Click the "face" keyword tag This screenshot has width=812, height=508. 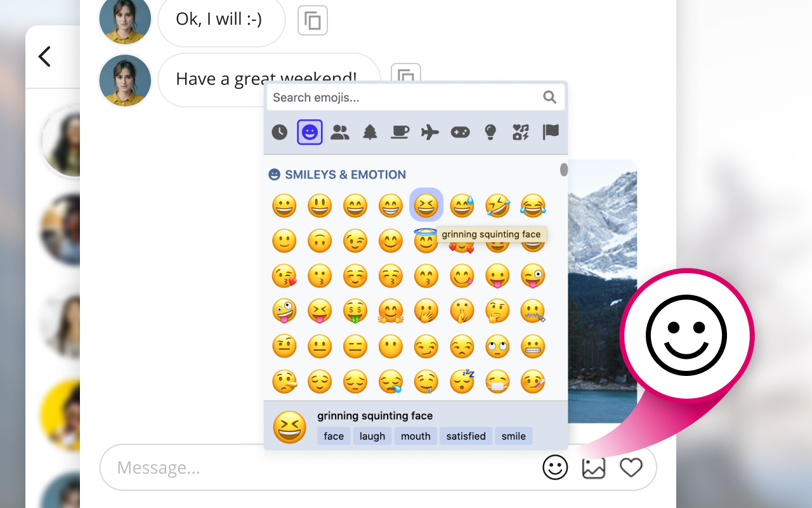[x=334, y=436]
